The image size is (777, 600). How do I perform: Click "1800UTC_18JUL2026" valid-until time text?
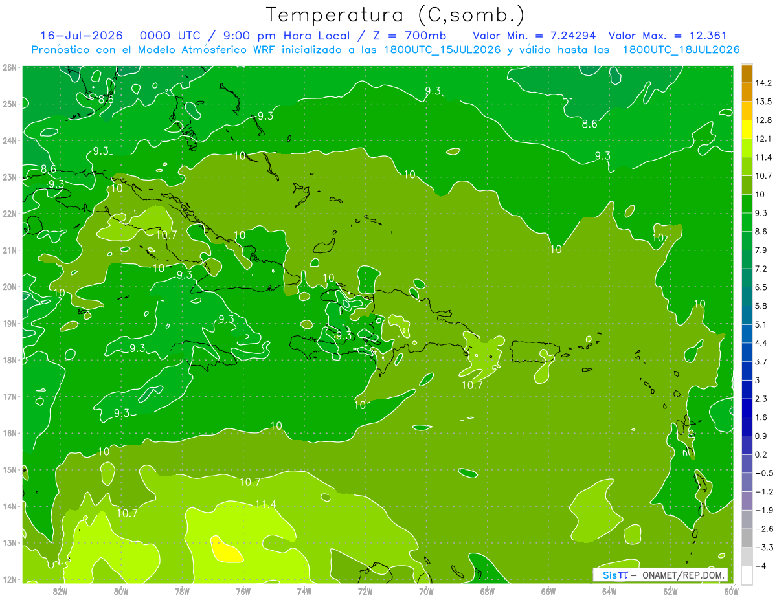(x=681, y=49)
